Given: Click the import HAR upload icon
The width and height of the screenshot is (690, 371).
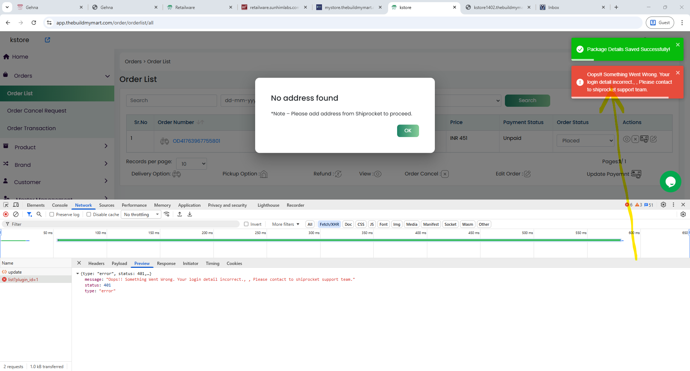Looking at the screenshot, I should click(180, 214).
